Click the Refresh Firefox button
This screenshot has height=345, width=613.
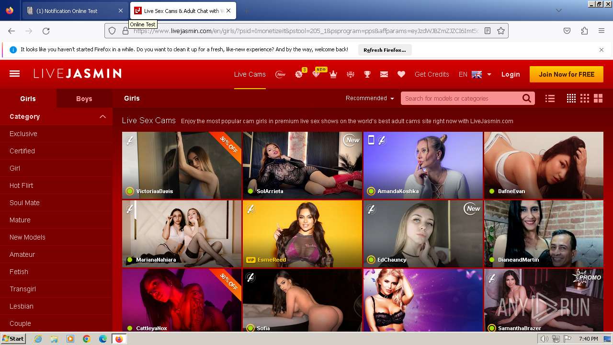[385, 50]
